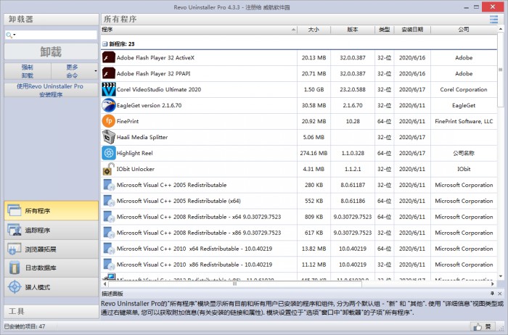Switch to 追踪程序 module
The height and width of the screenshot is (335, 508).
(x=49, y=230)
